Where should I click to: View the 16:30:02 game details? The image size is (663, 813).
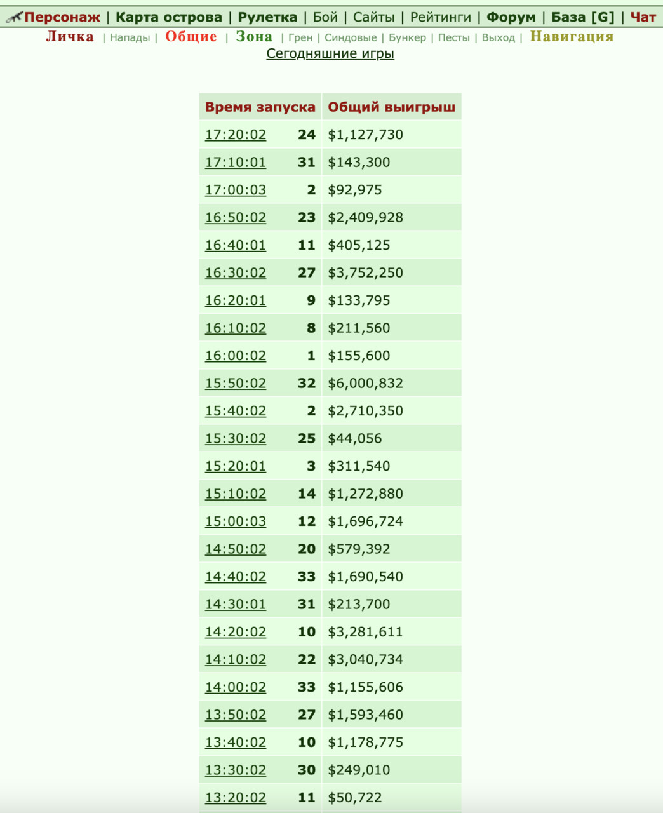(x=236, y=272)
